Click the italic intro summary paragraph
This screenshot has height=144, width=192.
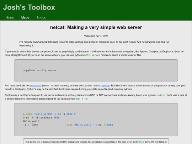click(x=95, y=44)
